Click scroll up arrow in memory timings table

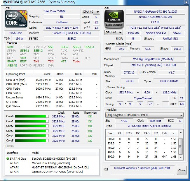click(181, 132)
